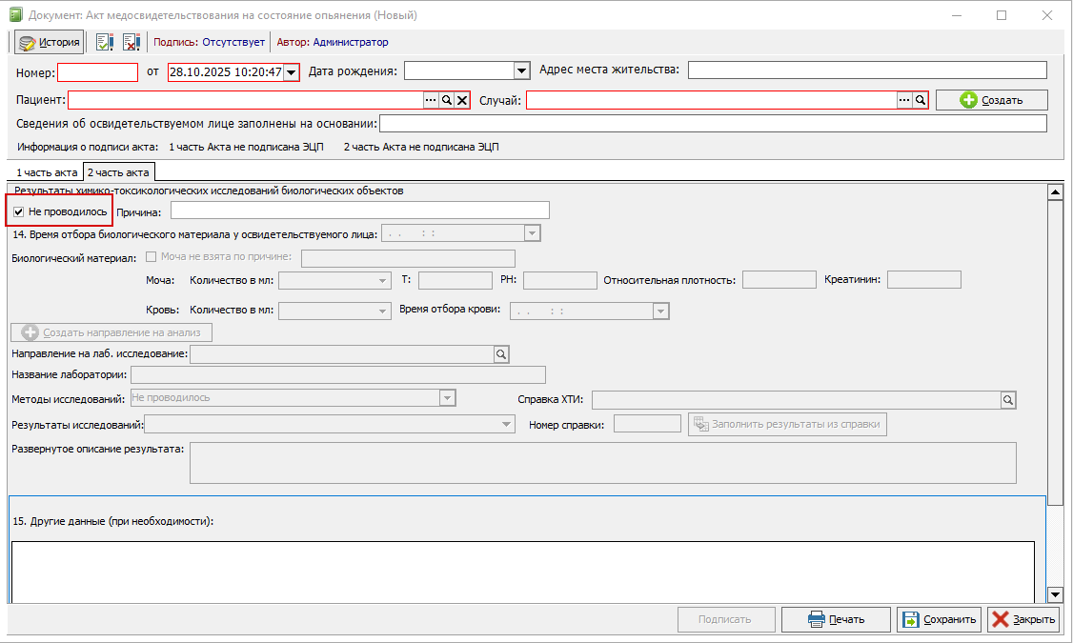Clear the Пациент field with the X icon

tap(462, 100)
